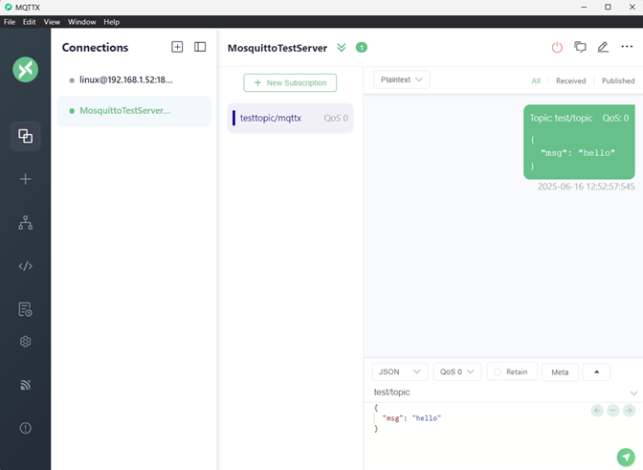Open the three-dots more options menu
643x470 pixels.
click(627, 47)
